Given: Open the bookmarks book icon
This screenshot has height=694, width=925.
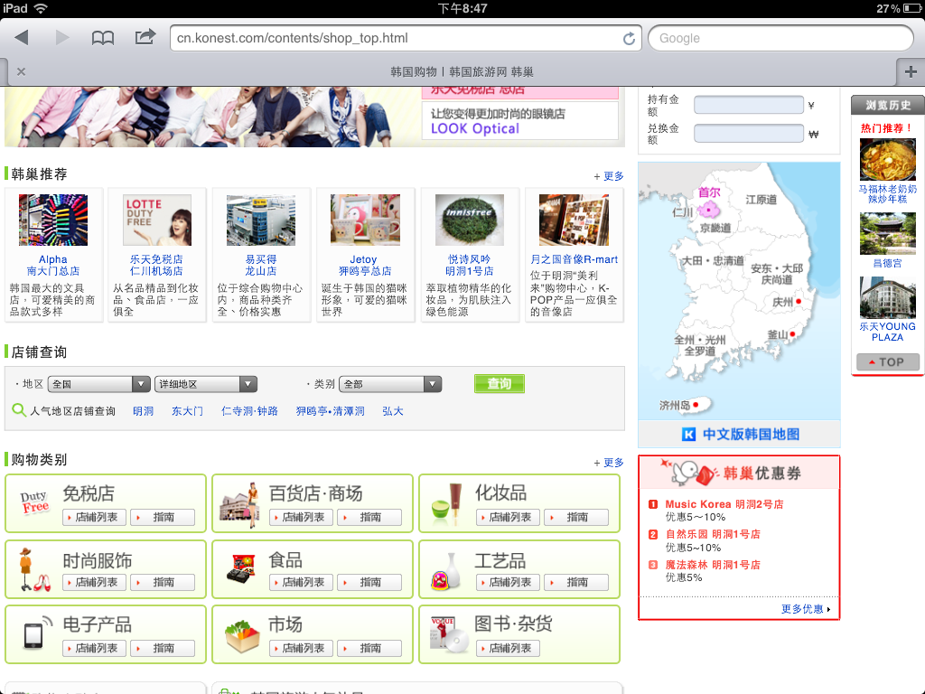Looking at the screenshot, I should click(x=103, y=38).
